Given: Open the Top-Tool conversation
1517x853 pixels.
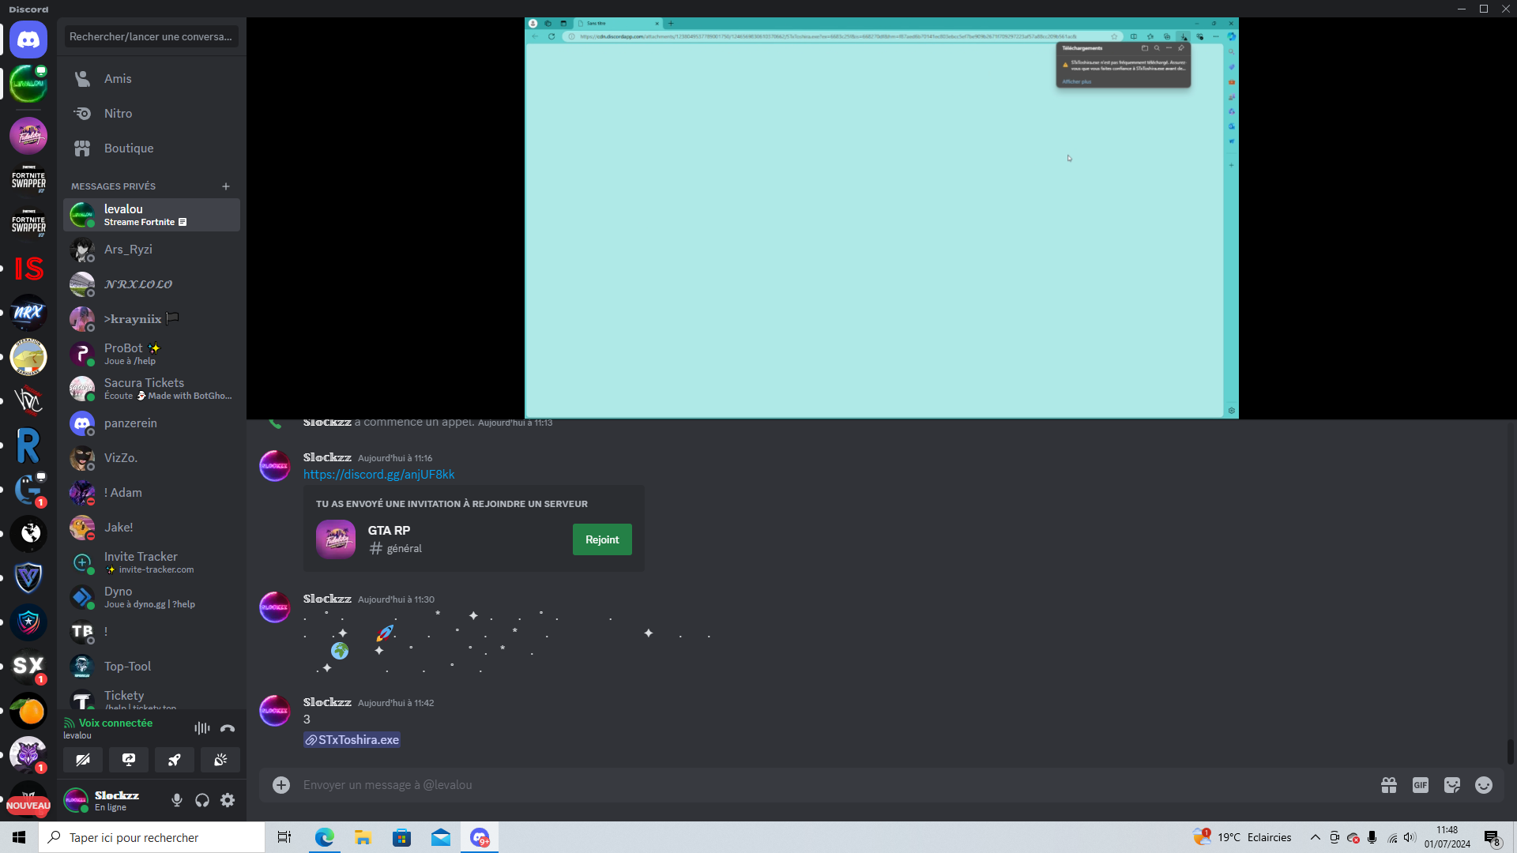Looking at the screenshot, I should point(152,667).
